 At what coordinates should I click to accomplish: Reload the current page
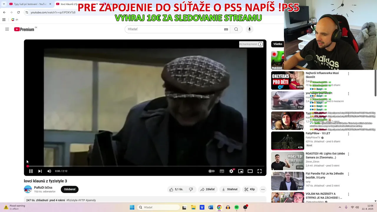pyautogui.click(x=18, y=12)
